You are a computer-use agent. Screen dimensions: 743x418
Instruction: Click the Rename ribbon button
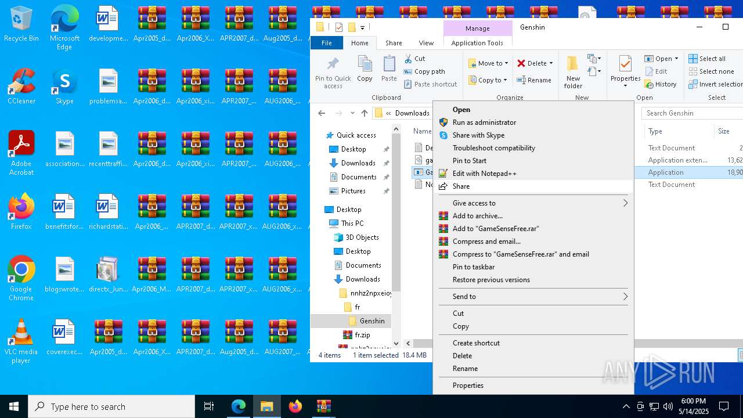point(534,80)
